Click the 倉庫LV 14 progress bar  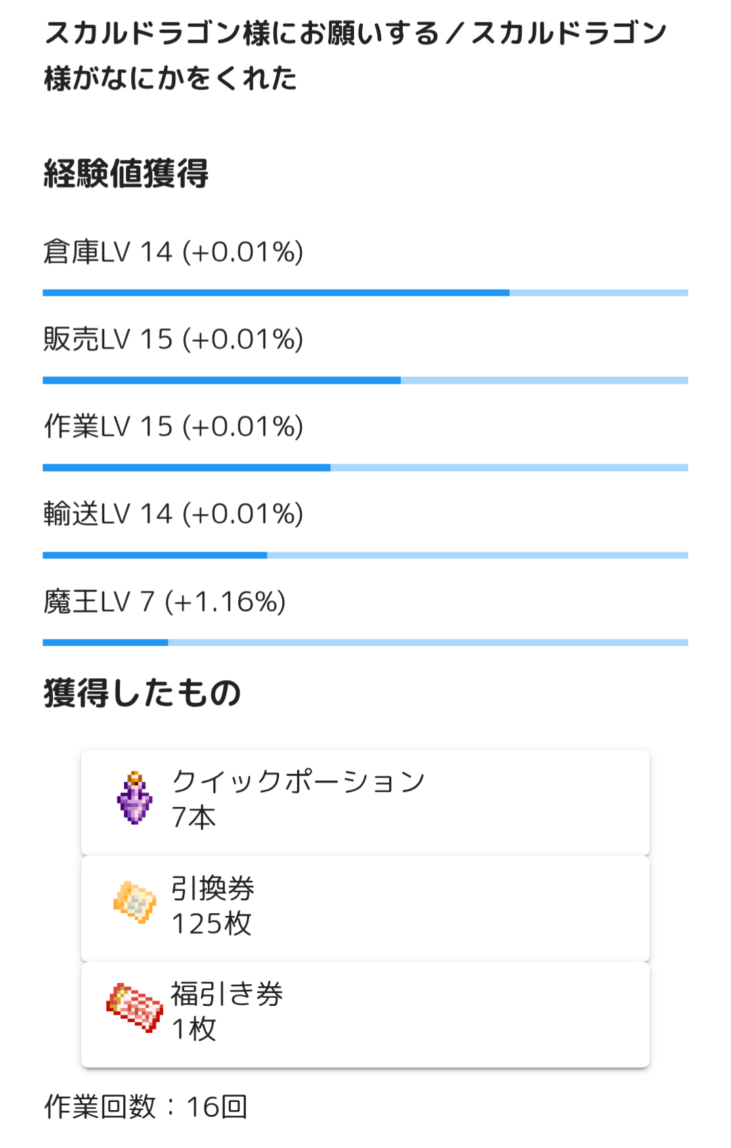pyautogui.click(x=365, y=293)
